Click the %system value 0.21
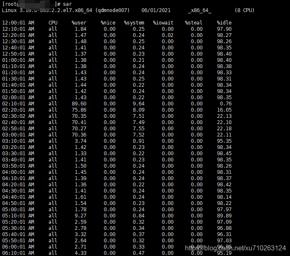The height and width of the screenshot is (256, 290). (139, 60)
